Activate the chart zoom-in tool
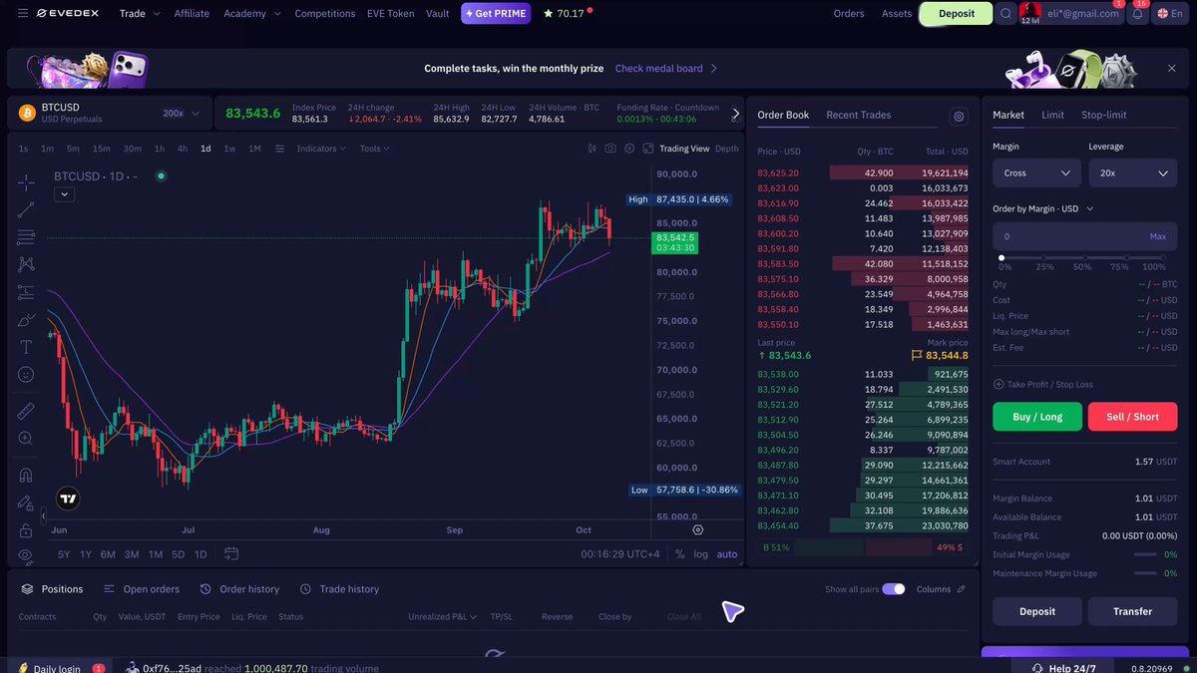Image resolution: width=1197 pixels, height=673 pixels. click(x=26, y=439)
